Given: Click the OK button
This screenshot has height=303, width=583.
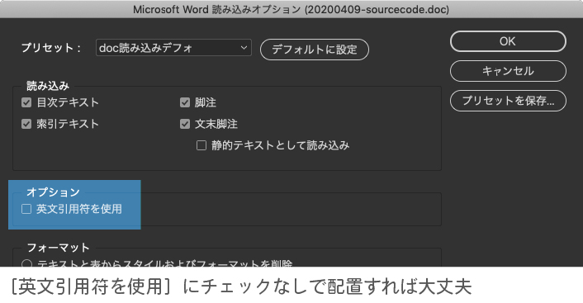Looking at the screenshot, I should (508, 41).
